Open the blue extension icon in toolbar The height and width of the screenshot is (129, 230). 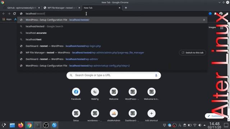(x=210, y=14)
